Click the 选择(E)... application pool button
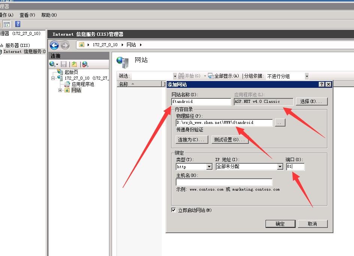Screen dimensions: 354x256 pyautogui.click(x=311, y=101)
